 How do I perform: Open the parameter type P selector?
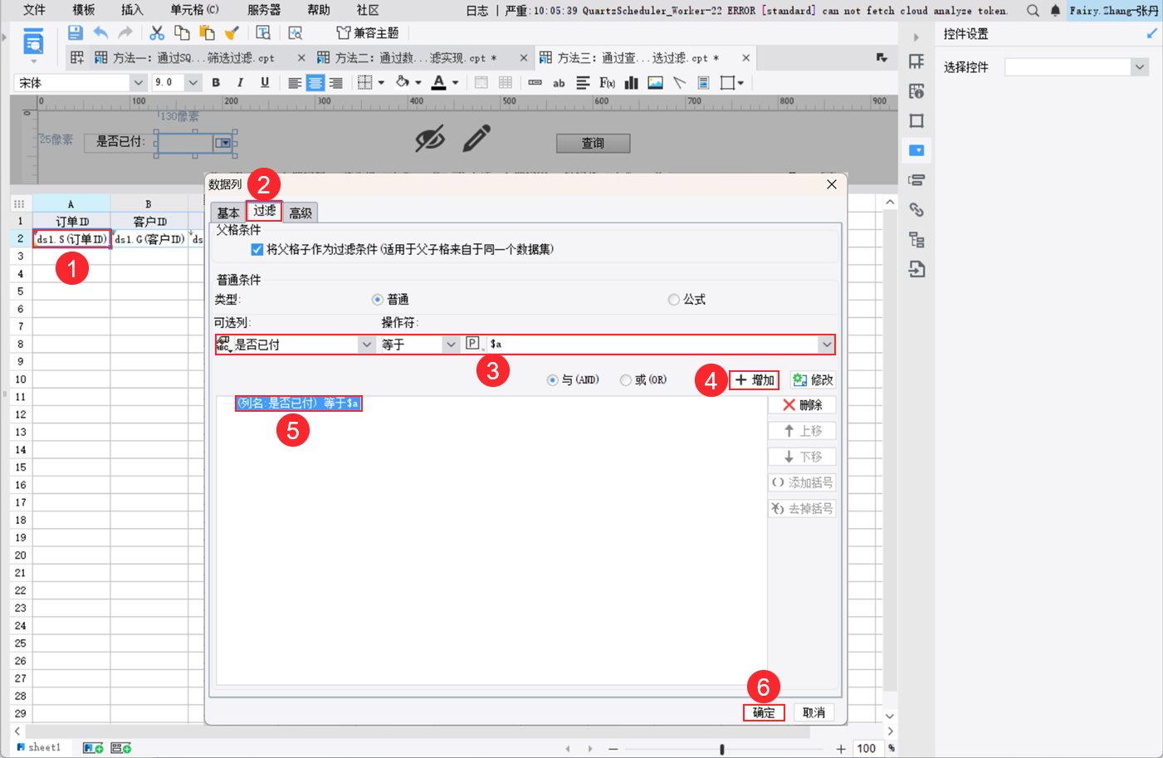(x=473, y=344)
